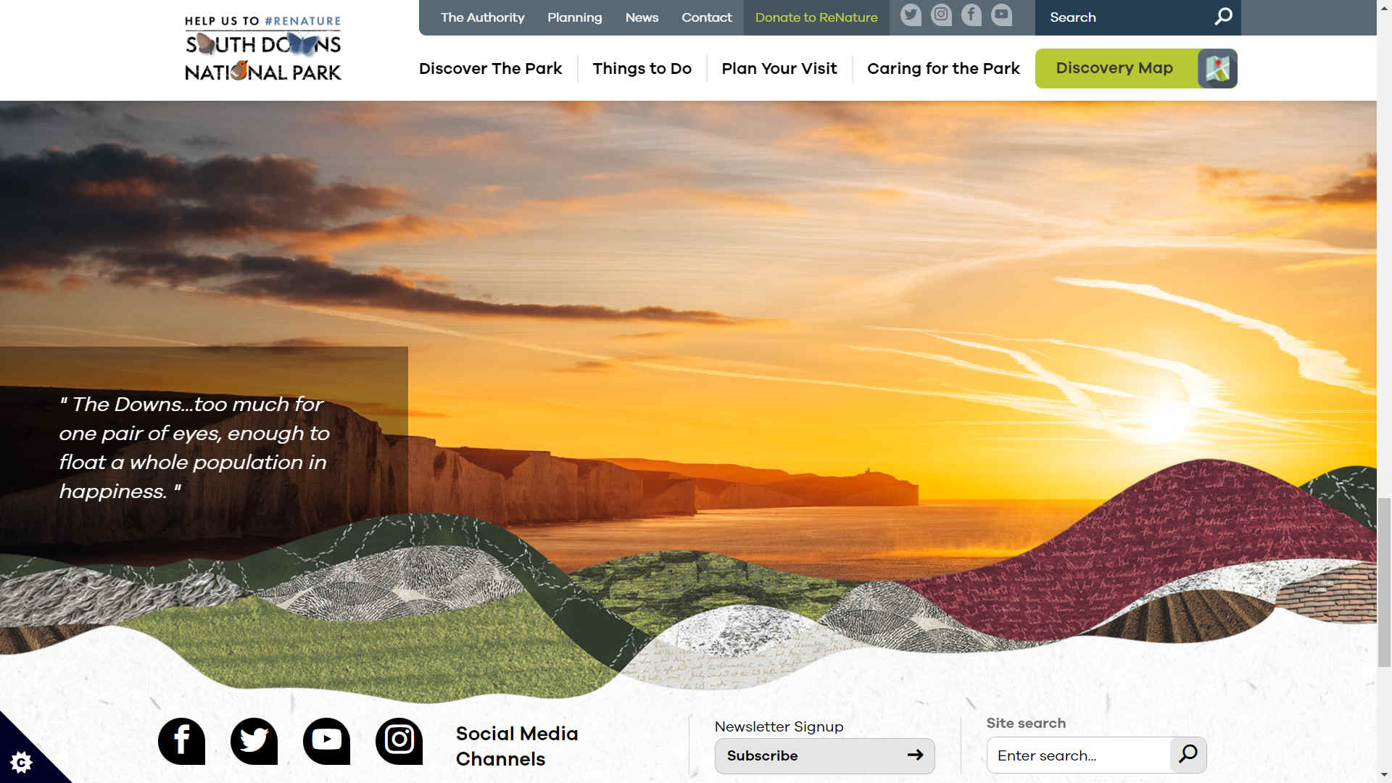Click the Site search label
1392x783 pixels.
(1025, 723)
